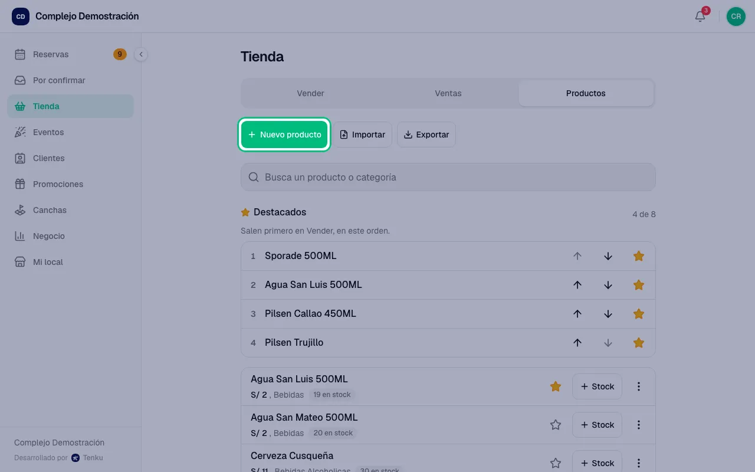Switch to the Ventas tab
This screenshot has width=755, height=472.
point(448,93)
